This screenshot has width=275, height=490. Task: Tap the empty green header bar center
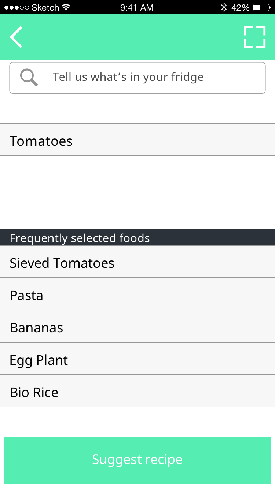point(137,37)
